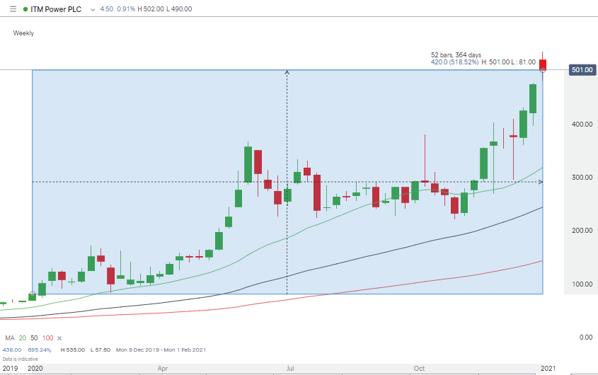Click the 100.00 price axis label
The image size is (598, 375).
click(582, 284)
